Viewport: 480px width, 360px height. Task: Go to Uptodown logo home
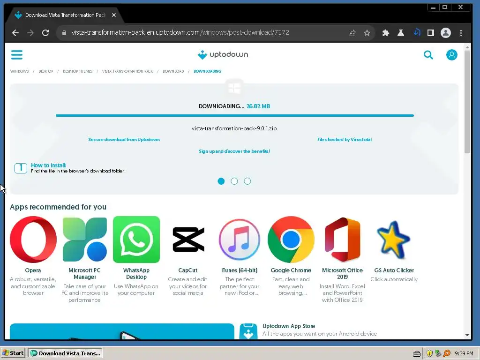pos(223,54)
